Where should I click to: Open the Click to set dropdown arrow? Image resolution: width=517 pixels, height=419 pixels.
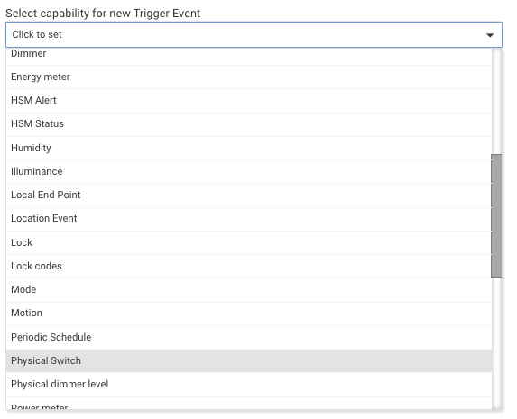490,35
